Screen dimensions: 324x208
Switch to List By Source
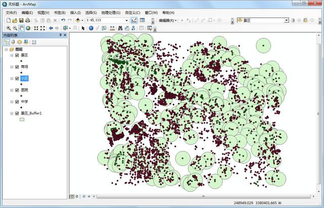13,42
